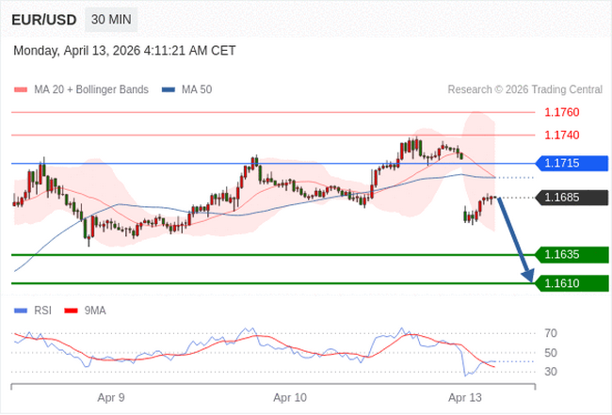Select the RSI 70 level label
Viewport: 612px width, 415px height.
pyautogui.click(x=551, y=333)
